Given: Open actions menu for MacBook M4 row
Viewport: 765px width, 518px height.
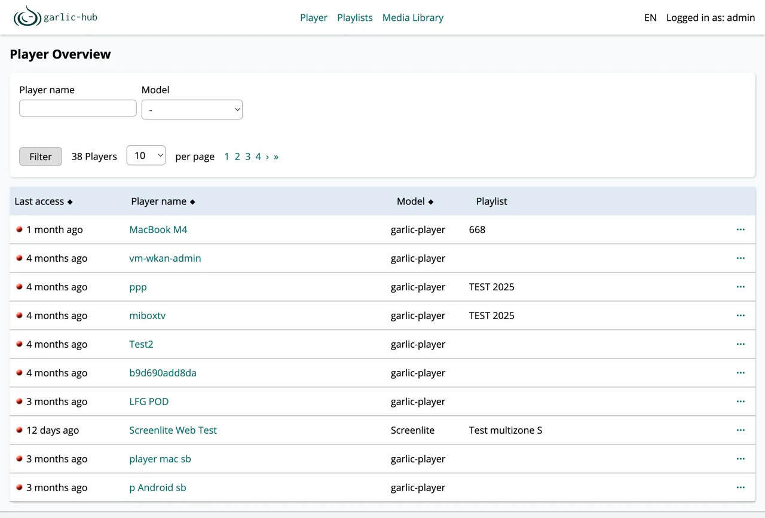Looking at the screenshot, I should [740, 229].
